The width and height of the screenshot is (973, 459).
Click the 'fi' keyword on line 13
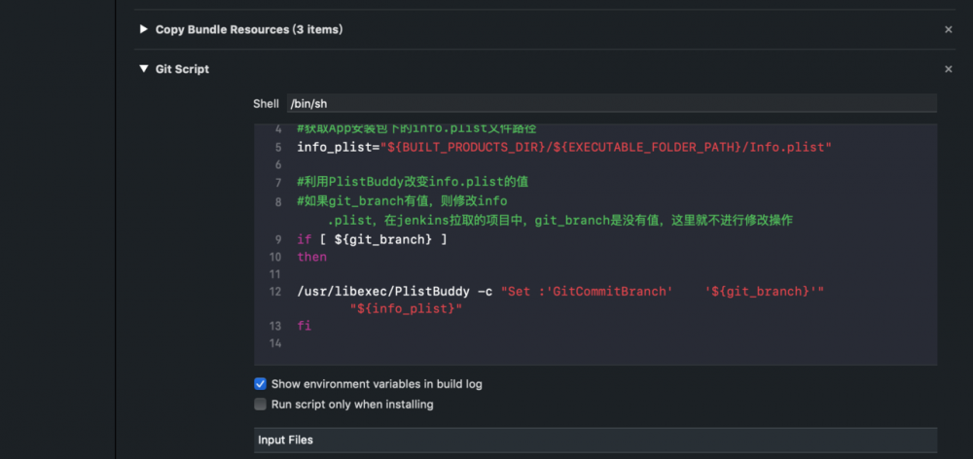point(304,326)
